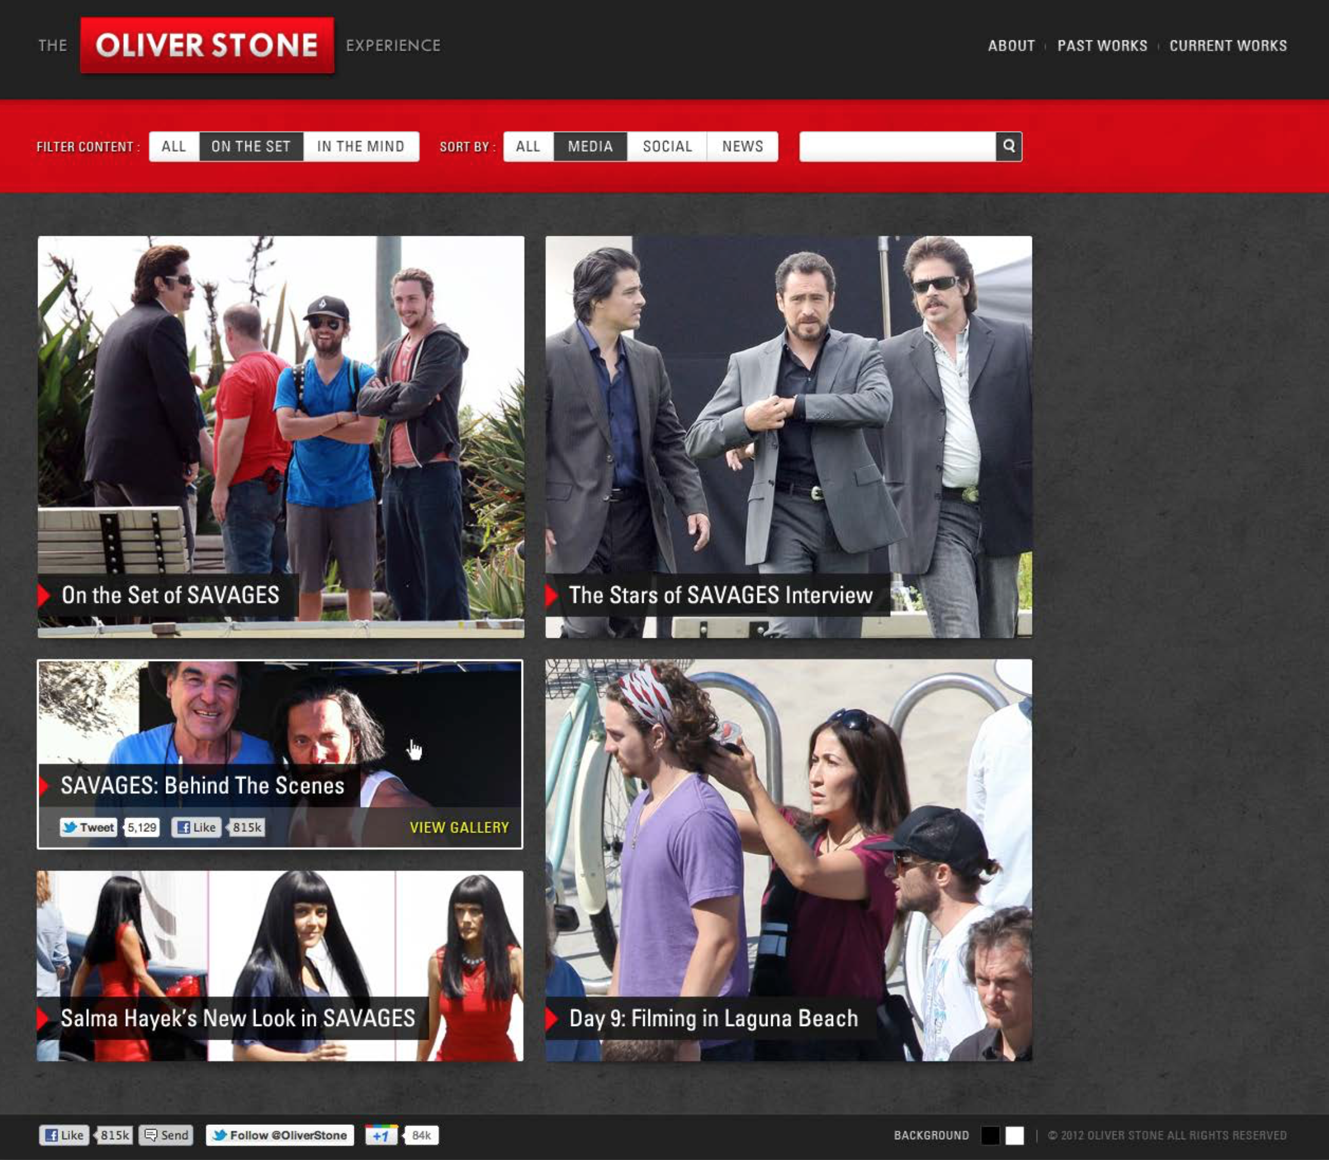Click red arrow beside Day 9 Laguna Beach
The height and width of the screenshot is (1160, 1329).
click(x=551, y=1018)
